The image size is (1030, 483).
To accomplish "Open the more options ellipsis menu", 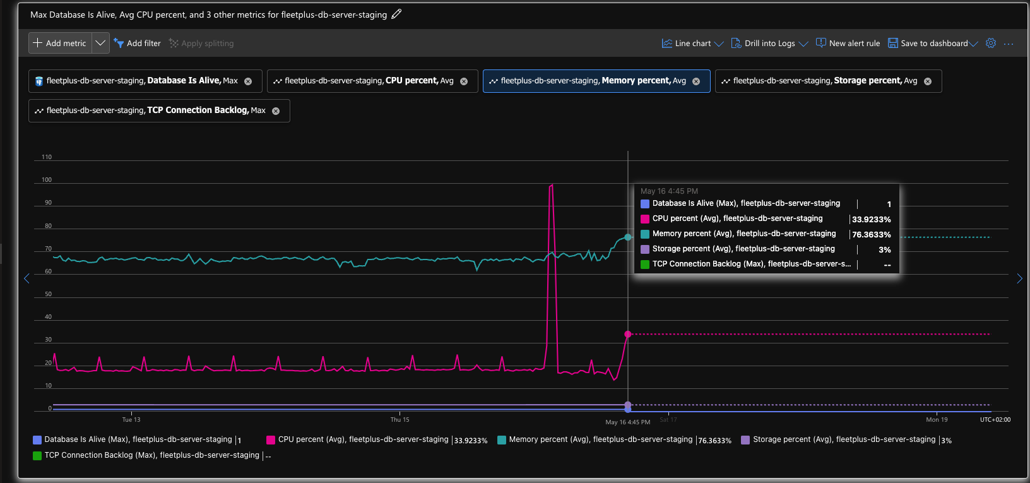I will 1009,44.
